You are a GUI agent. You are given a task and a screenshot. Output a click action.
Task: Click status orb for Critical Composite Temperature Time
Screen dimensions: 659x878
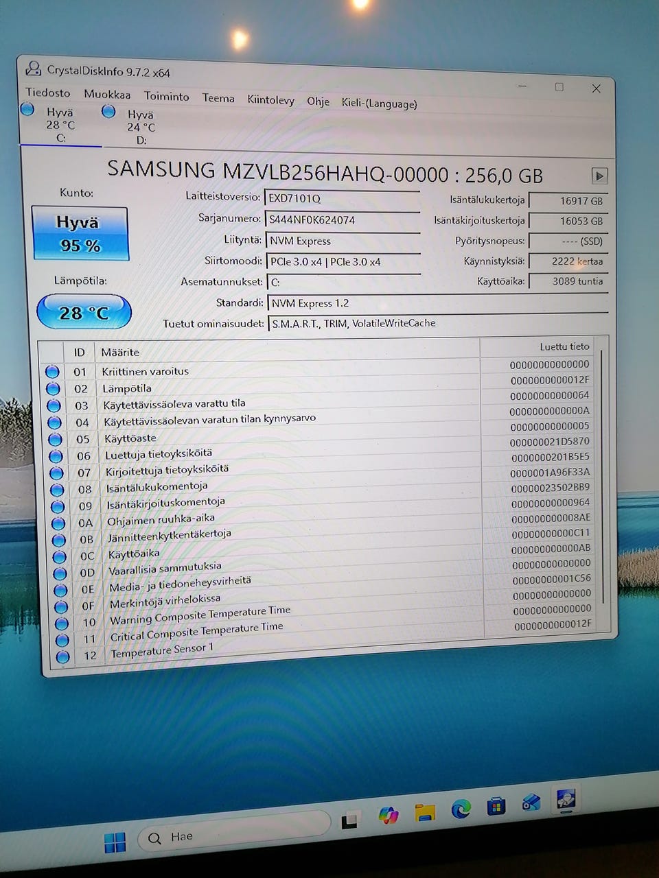(x=62, y=639)
